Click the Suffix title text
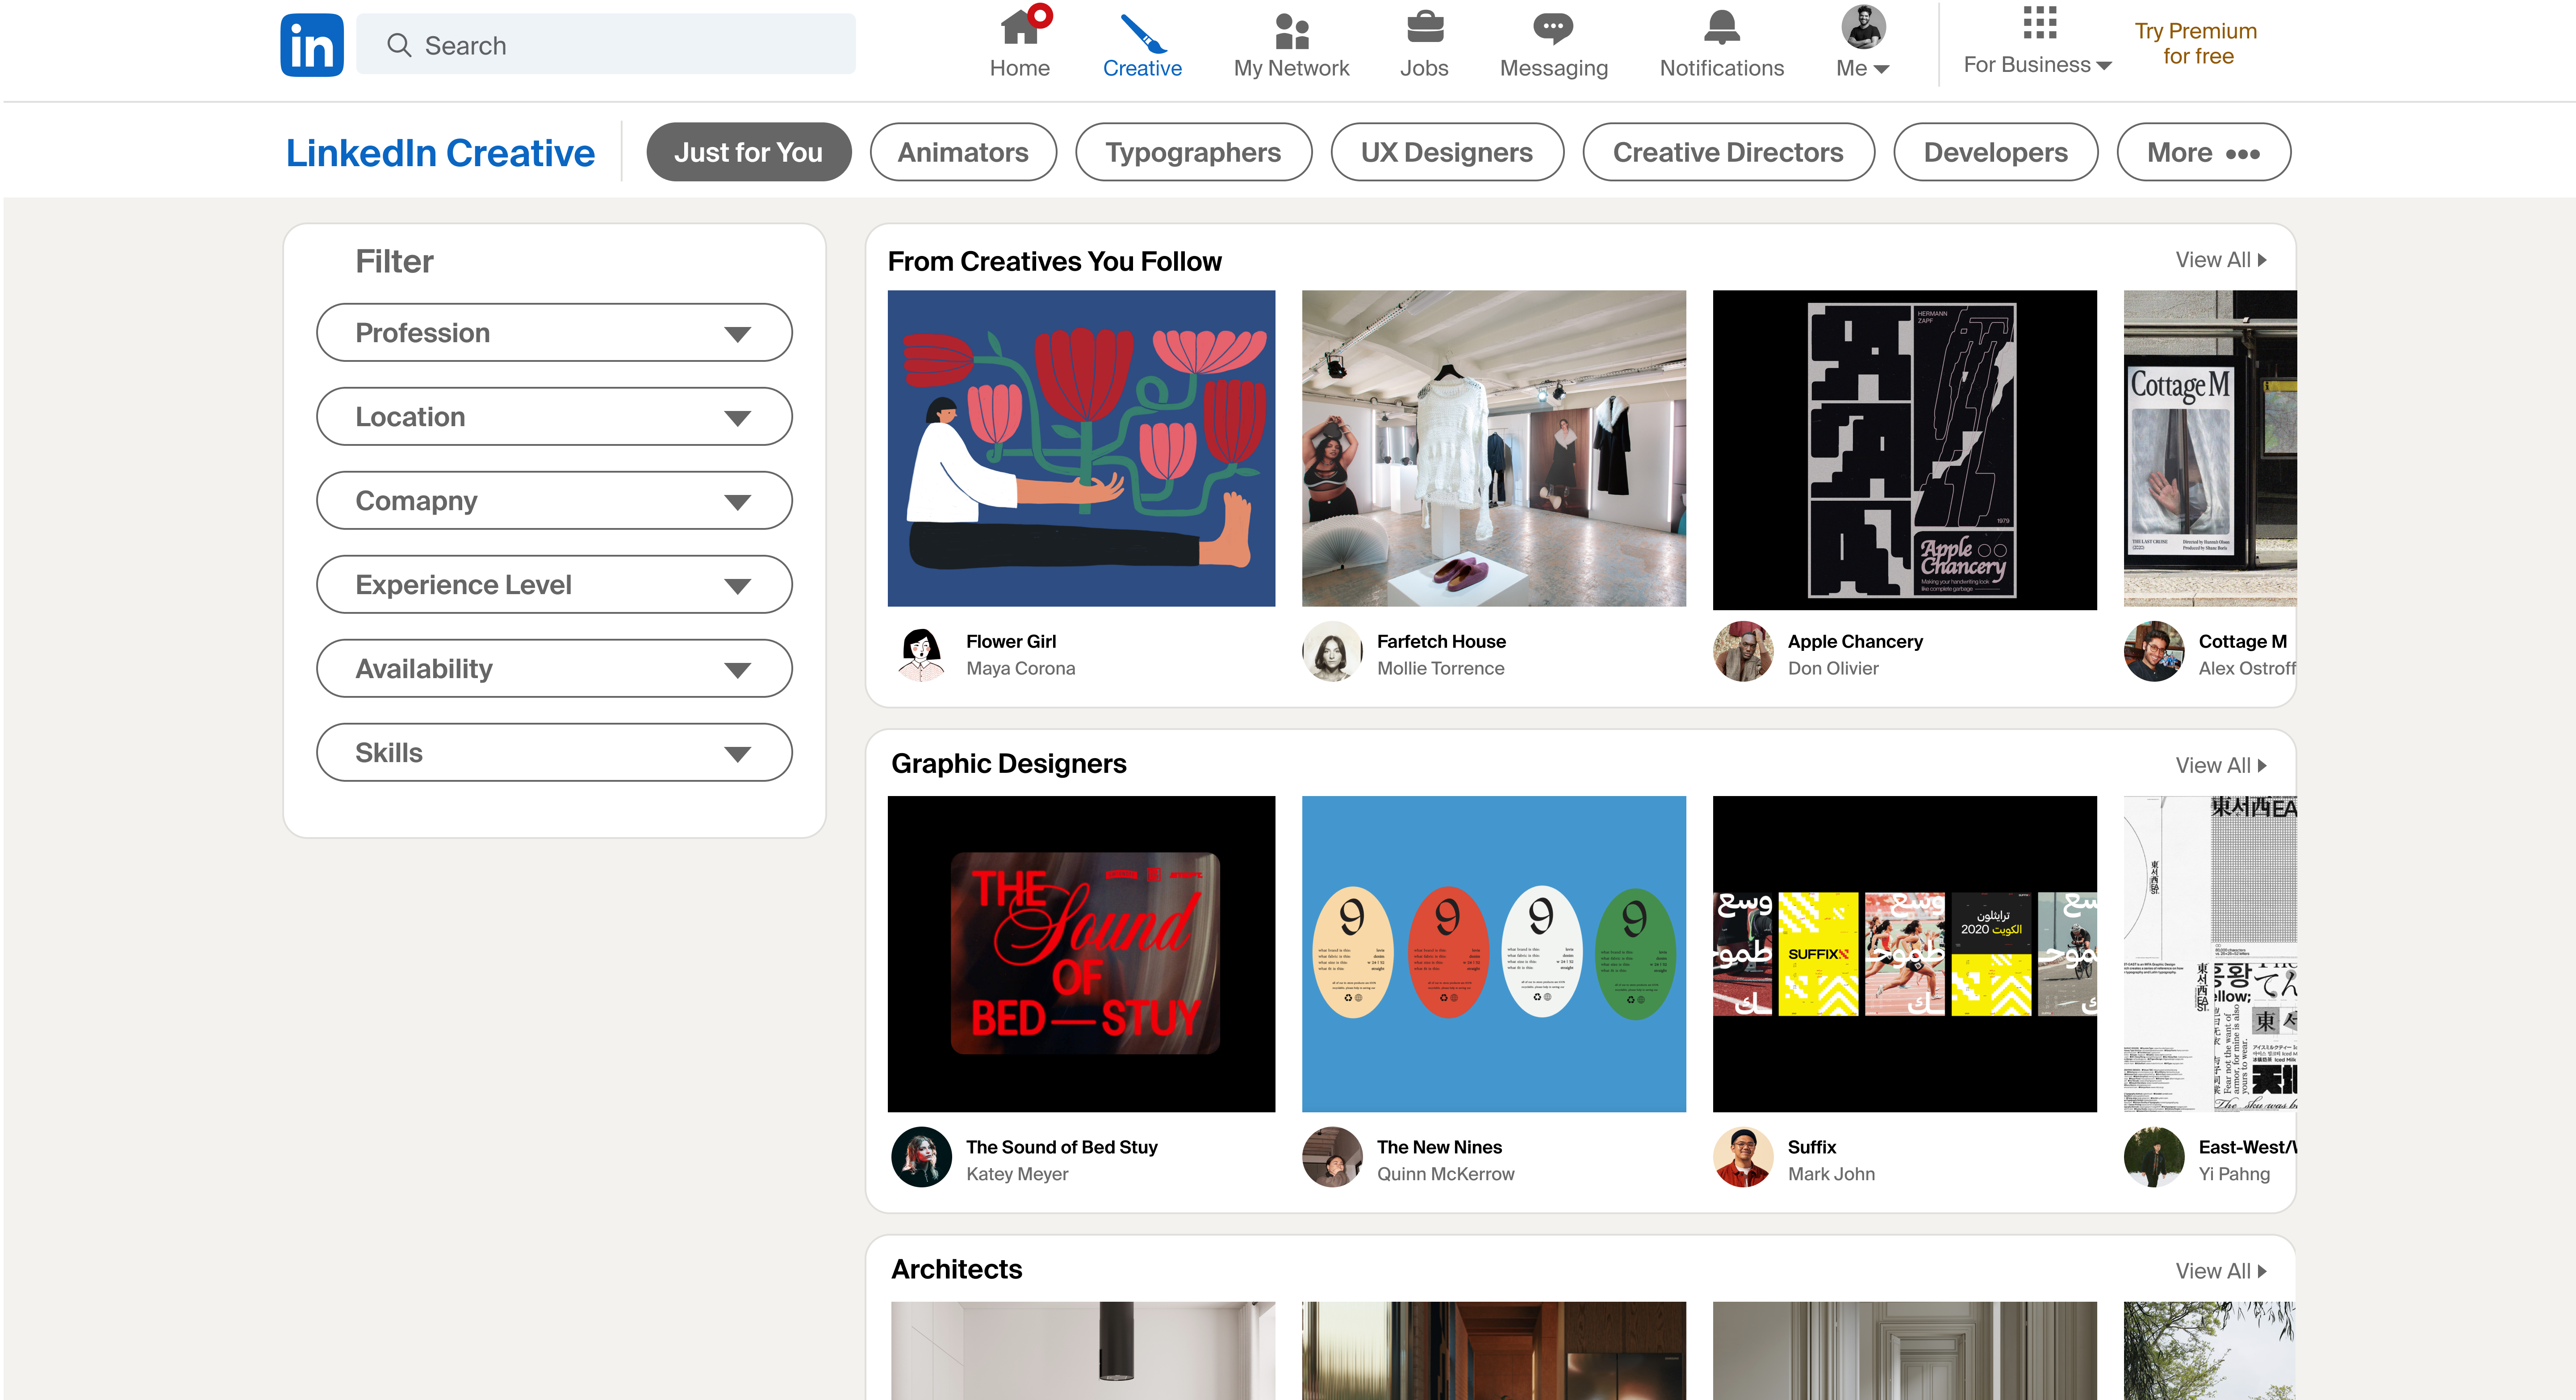Screen dimensions: 2576x1400 click(1812, 1148)
